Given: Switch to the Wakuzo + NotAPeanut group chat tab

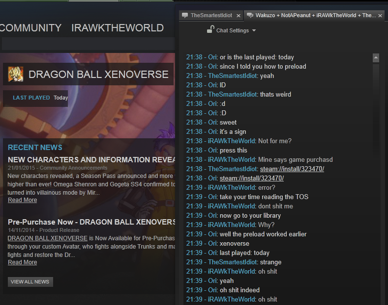Looking at the screenshot, I should point(315,15).
